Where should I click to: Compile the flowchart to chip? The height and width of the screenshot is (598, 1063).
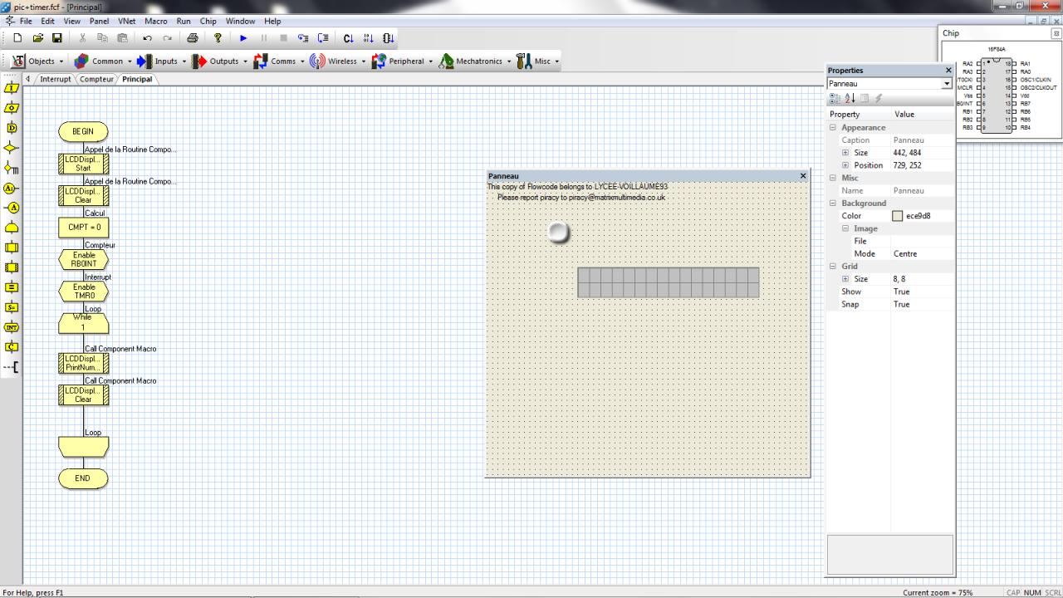[388, 38]
